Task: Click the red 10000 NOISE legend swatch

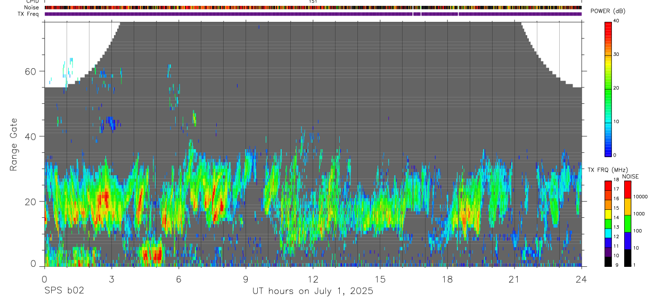Action: (x=627, y=190)
